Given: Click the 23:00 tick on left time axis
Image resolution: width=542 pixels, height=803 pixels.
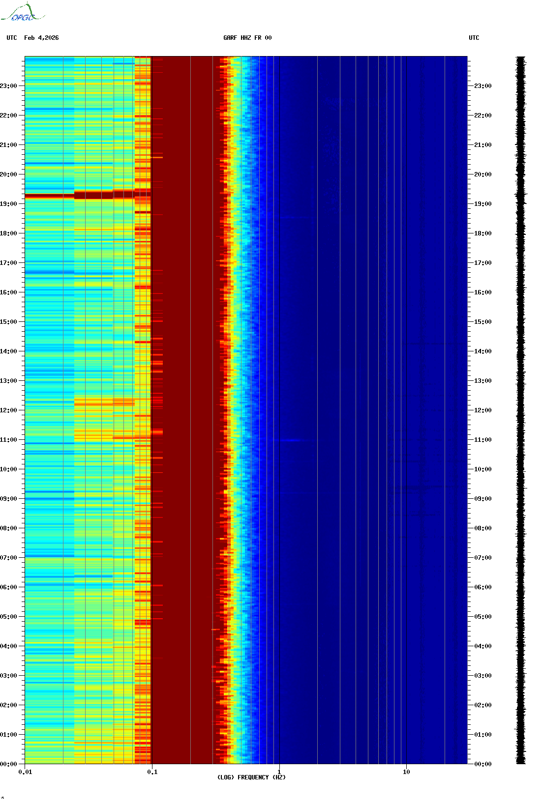Looking at the screenshot, I should click(8, 86).
